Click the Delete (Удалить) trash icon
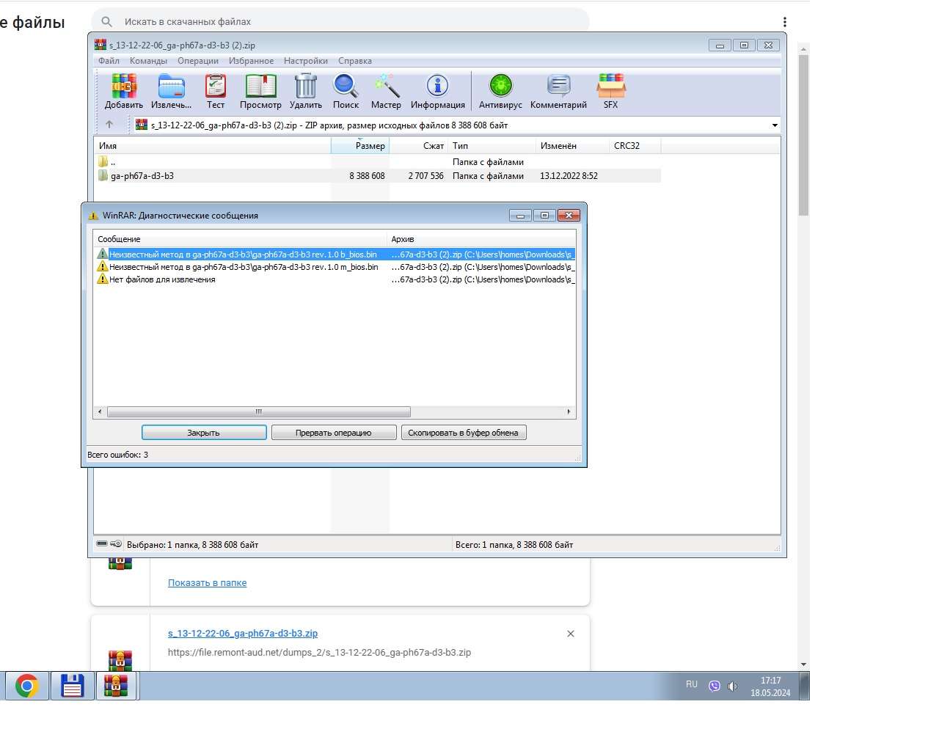 tap(305, 87)
